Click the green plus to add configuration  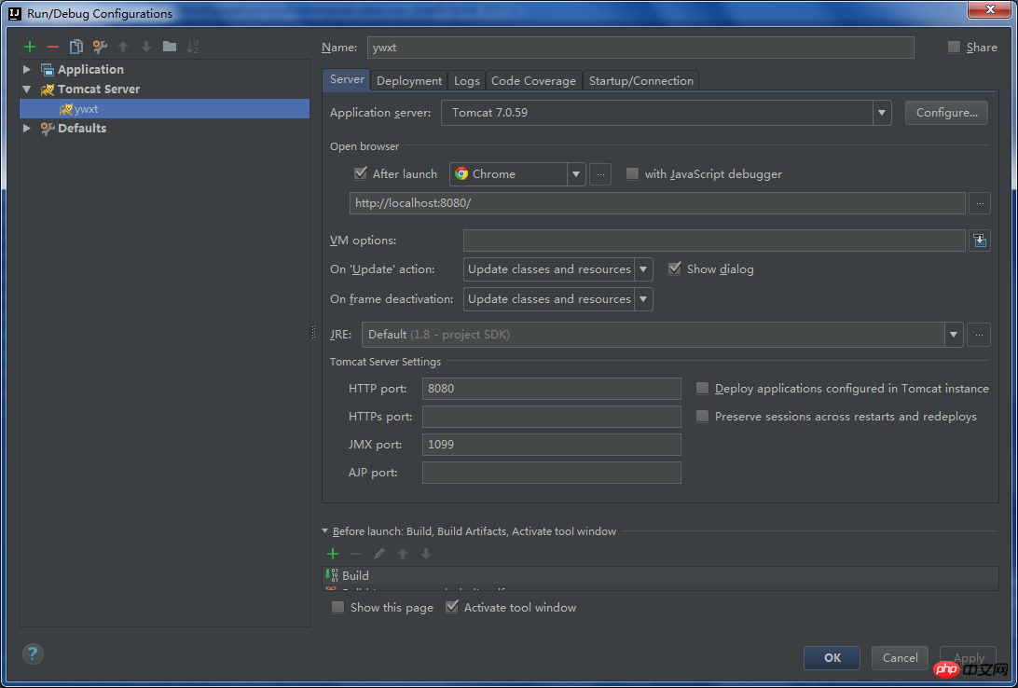(x=30, y=47)
